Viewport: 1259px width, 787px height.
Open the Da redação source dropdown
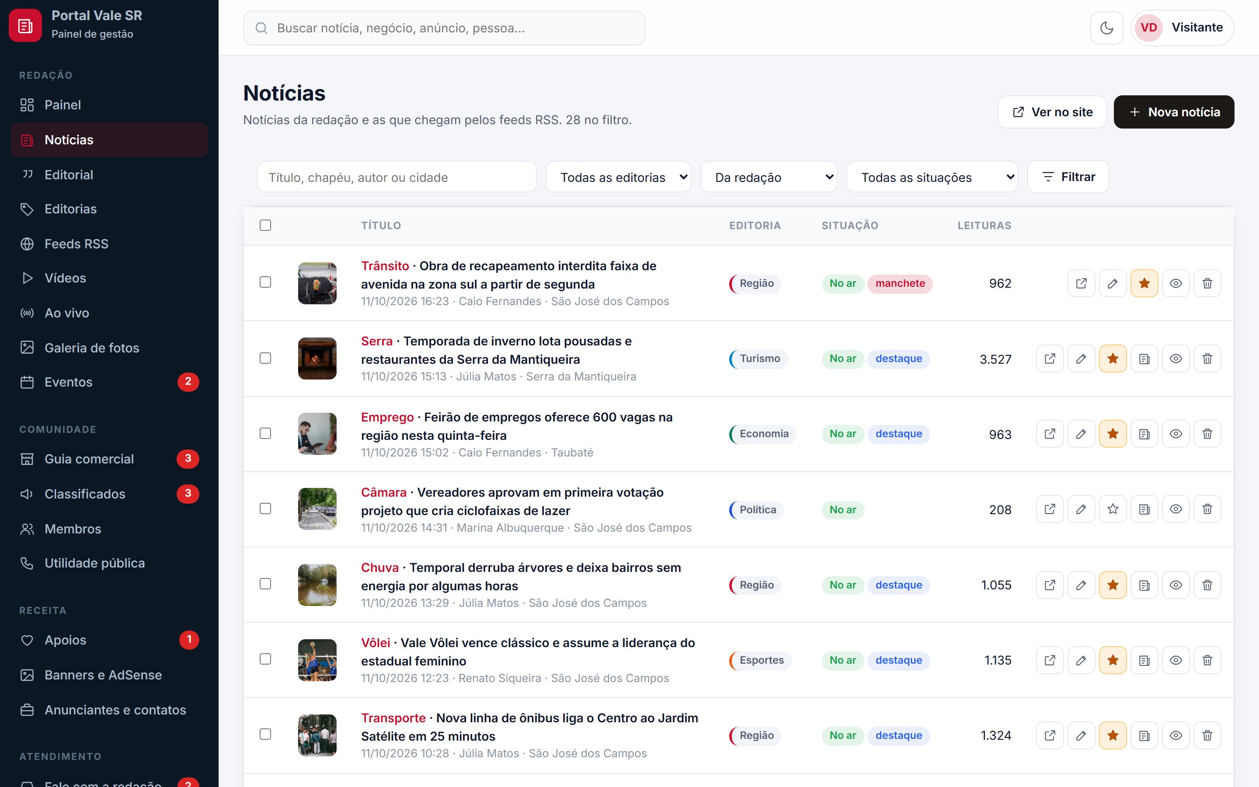coord(769,178)
